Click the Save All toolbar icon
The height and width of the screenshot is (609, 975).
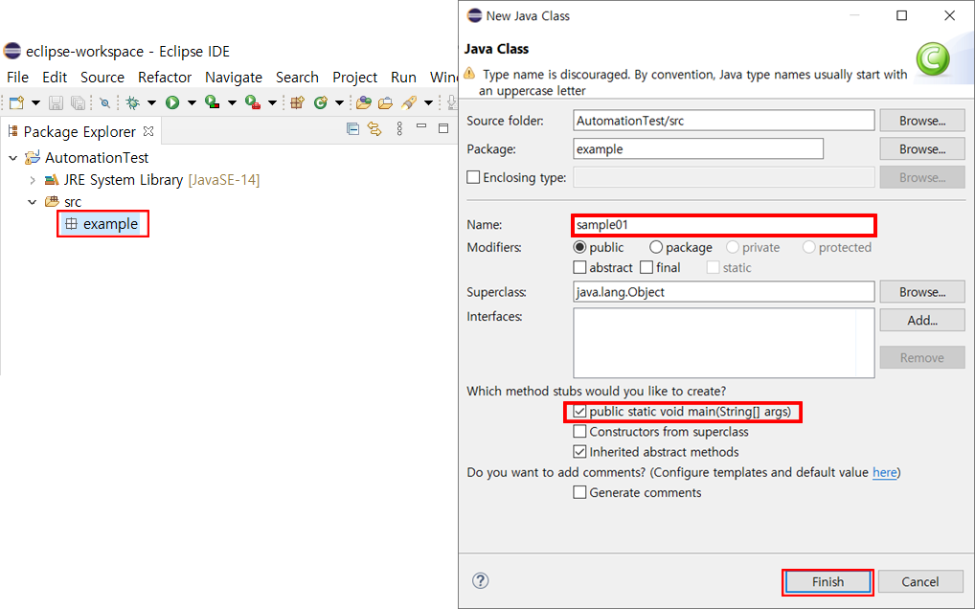[78, 103]
